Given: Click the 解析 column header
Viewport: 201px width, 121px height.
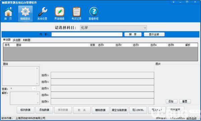Looking at the screenshot, I should pyautogui.click(x=188, y=45).
